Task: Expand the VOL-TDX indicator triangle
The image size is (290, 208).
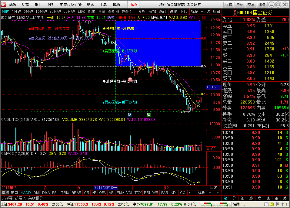Action: click(2, 120)
